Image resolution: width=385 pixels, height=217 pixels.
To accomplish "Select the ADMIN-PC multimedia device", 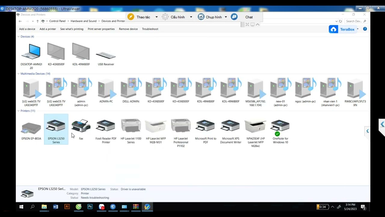I will tap(106, 91).
